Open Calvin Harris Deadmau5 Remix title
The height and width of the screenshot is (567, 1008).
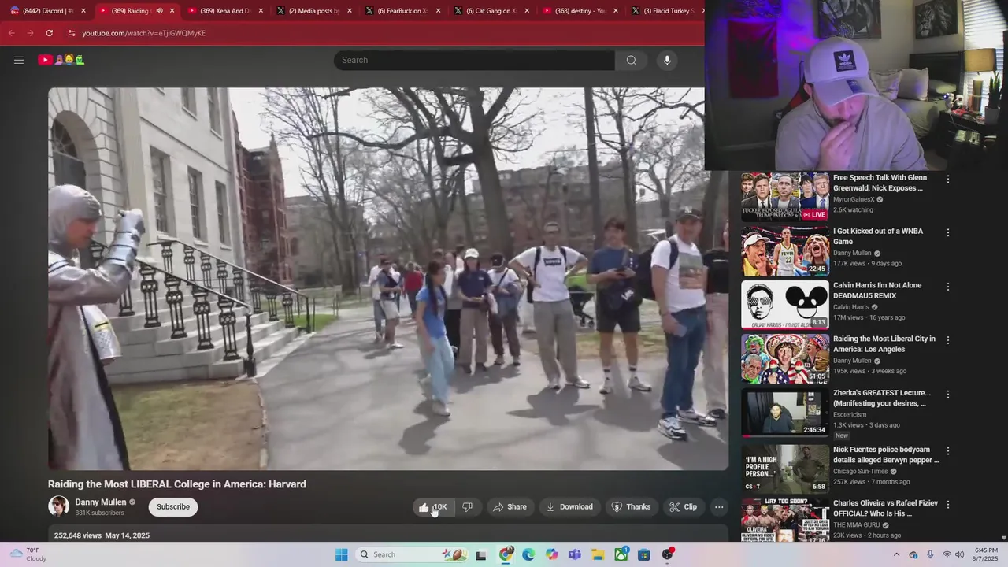[877, 290]
